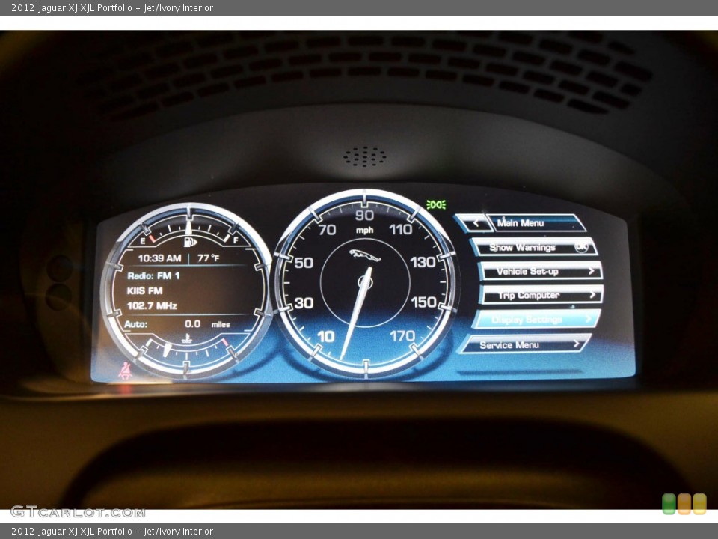Click the OK badge on Show Warnings
The image size is (718, 539).
tap(581, 246)
